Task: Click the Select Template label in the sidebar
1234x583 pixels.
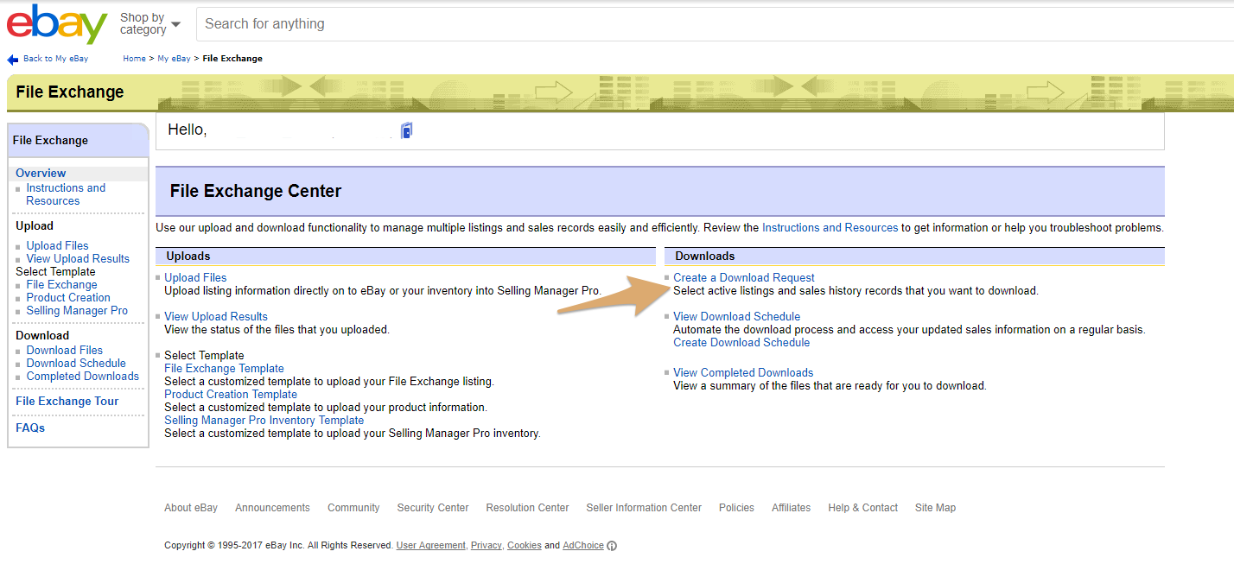Action: [x=55, y=272]
